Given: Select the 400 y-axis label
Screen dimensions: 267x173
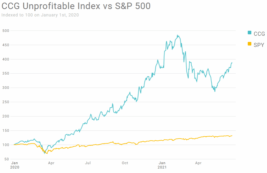Looking at the screenshot, I should point(6,59).
